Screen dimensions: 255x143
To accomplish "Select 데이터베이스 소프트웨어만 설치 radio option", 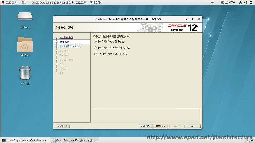I will click(95, 48).
